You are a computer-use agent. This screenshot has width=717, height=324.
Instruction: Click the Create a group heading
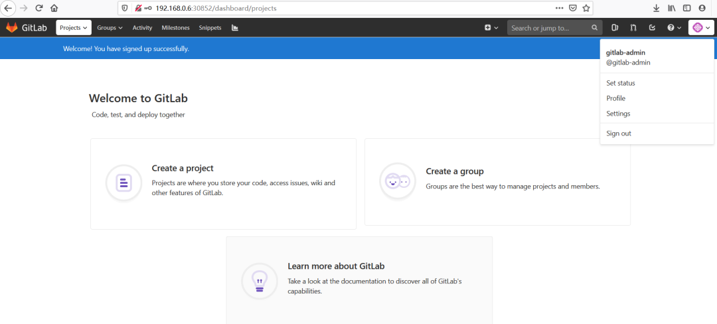click(x=455, y=171)
